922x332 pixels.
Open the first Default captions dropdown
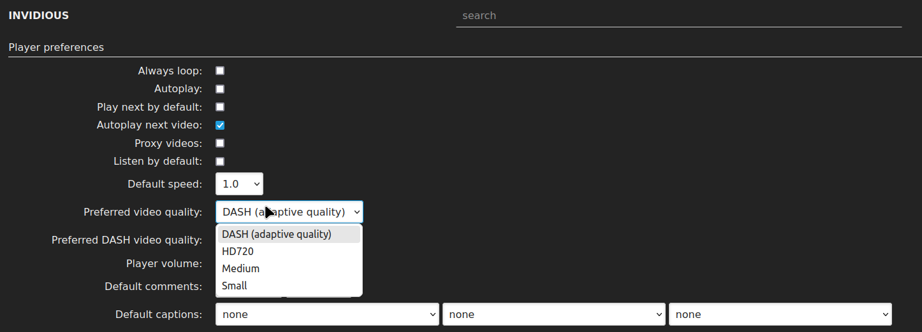pyautogui.click(x=327, y=314)
